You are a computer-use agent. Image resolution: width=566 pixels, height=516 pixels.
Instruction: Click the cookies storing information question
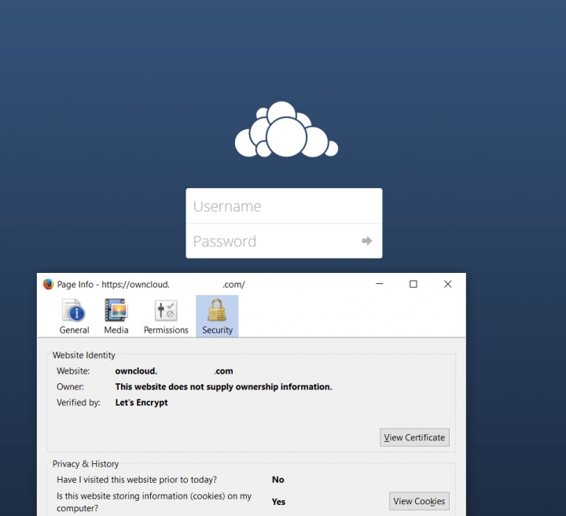tap(154, 502)
